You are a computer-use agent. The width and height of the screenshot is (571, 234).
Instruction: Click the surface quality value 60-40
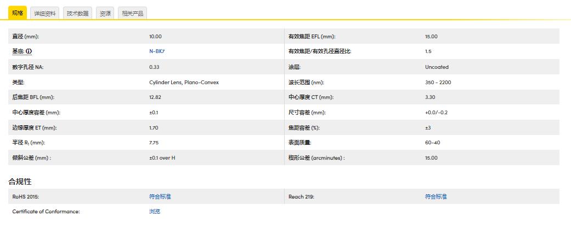(432, 143)
